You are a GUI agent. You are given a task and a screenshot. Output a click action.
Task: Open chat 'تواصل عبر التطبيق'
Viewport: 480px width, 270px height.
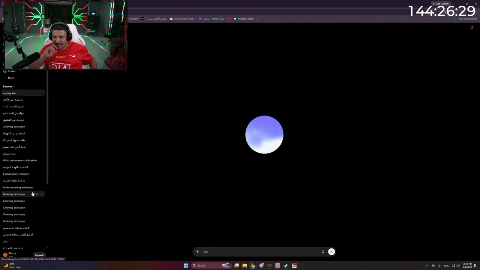pos(23,120)
